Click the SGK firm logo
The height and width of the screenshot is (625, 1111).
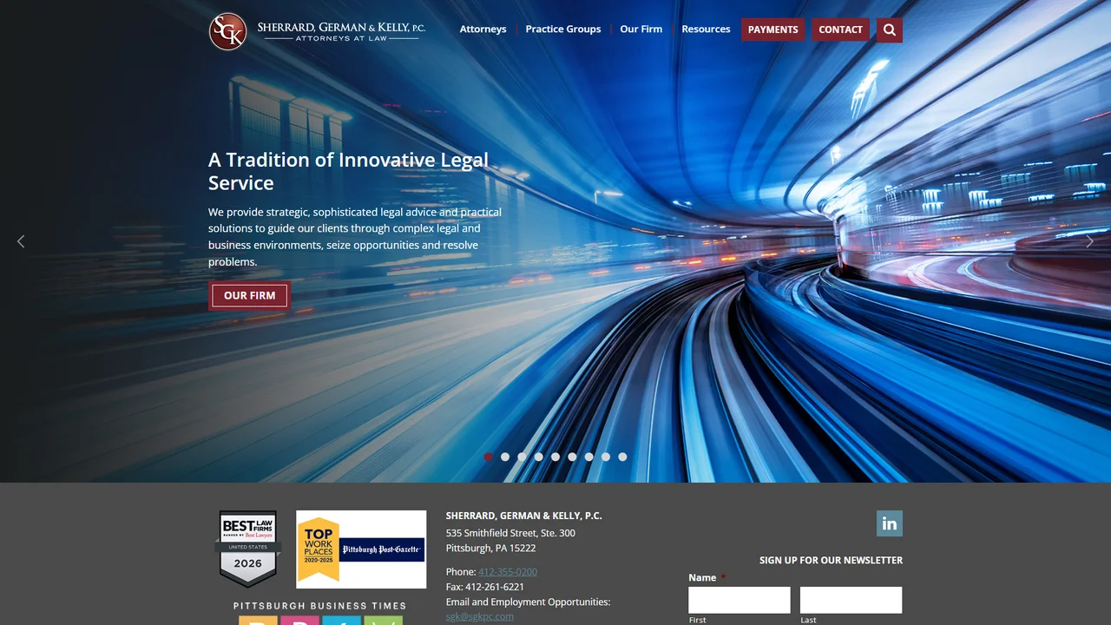pyautogui.click(x=318, y=31)
